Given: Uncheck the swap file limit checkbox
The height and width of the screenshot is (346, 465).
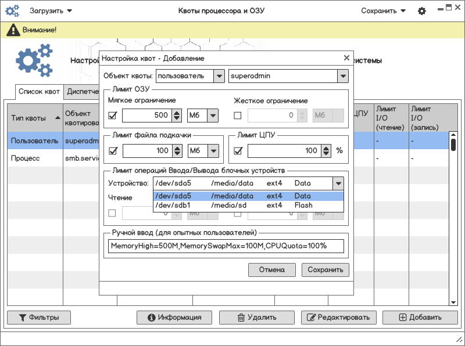Looking at the screenshot, I should (x=113, y=151).
